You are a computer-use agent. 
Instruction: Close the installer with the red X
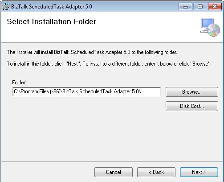tap(215, 7)
